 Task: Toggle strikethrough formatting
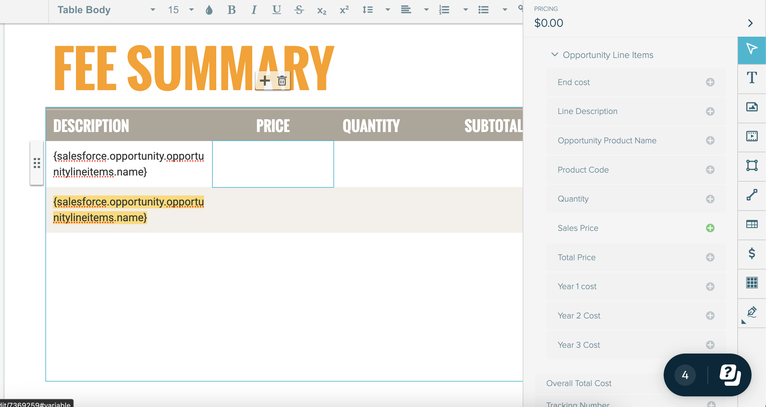pyautogui.click(x=299, y=10)
